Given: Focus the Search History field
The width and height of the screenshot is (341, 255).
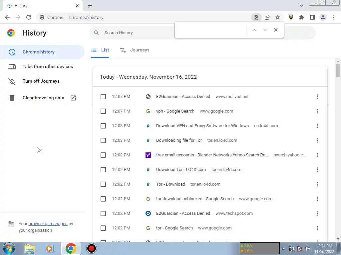Looking at the screenshot, I should pyautogui.click(x=202, y=33).
